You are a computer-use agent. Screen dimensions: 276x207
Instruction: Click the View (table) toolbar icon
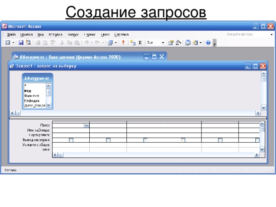8,42
